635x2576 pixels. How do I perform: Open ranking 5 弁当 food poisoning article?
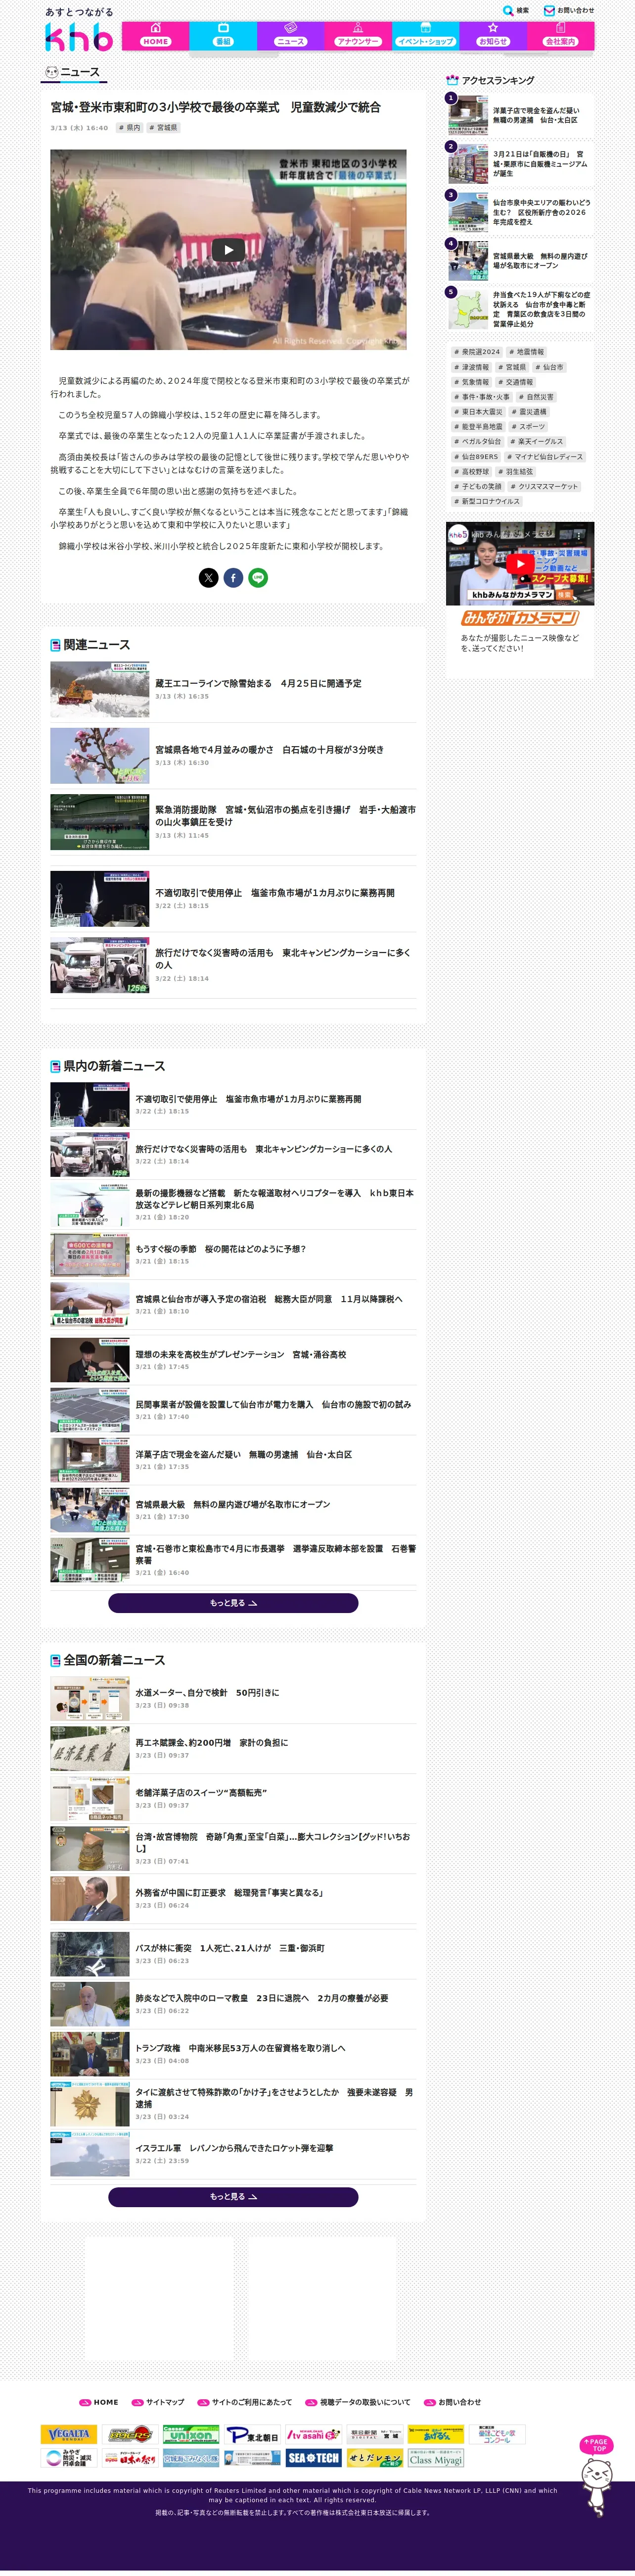coord(519,309)
